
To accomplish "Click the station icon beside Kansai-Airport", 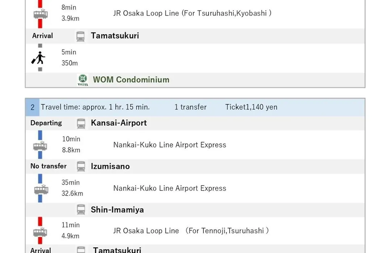I will [81, 124].
